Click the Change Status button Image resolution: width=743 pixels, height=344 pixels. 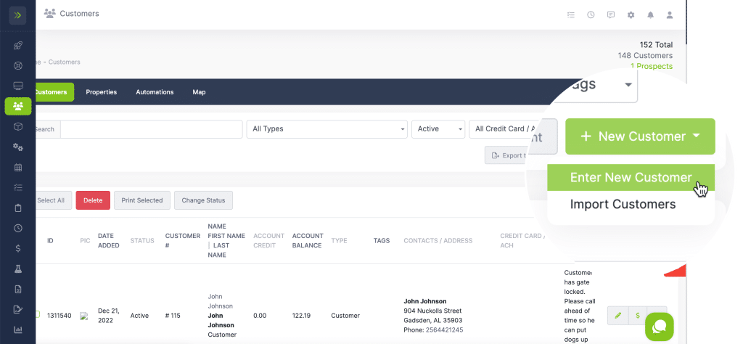coord(203,200)
